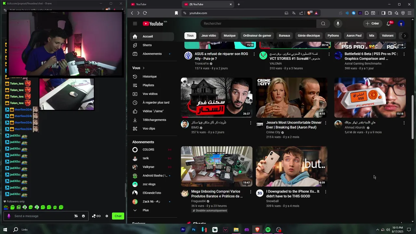The image size is (416, 234).
Task: Click the Rechercher search box
Action: click(258, 23)
